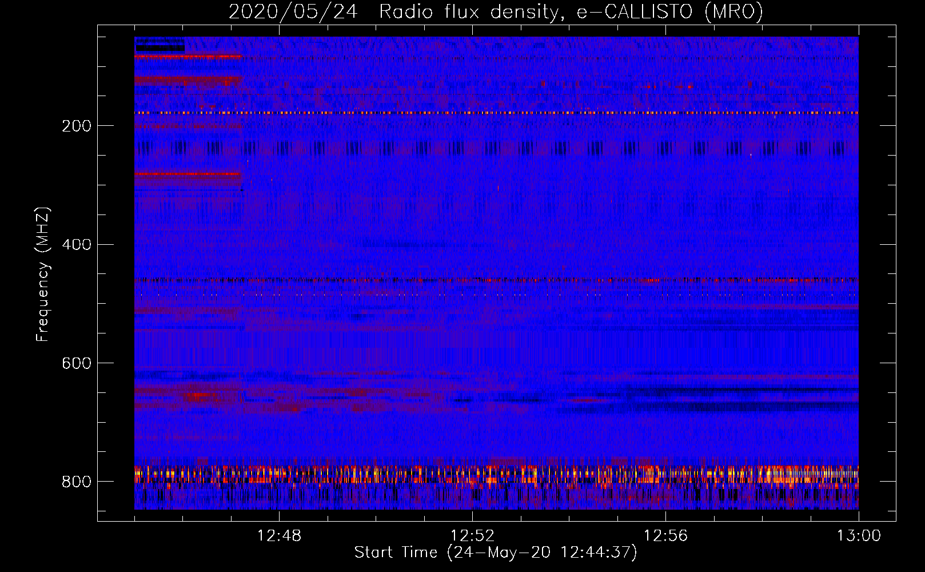
Task: Click the 400 frequency tick label
Action: pyautogui.click(x=77, y=245)
